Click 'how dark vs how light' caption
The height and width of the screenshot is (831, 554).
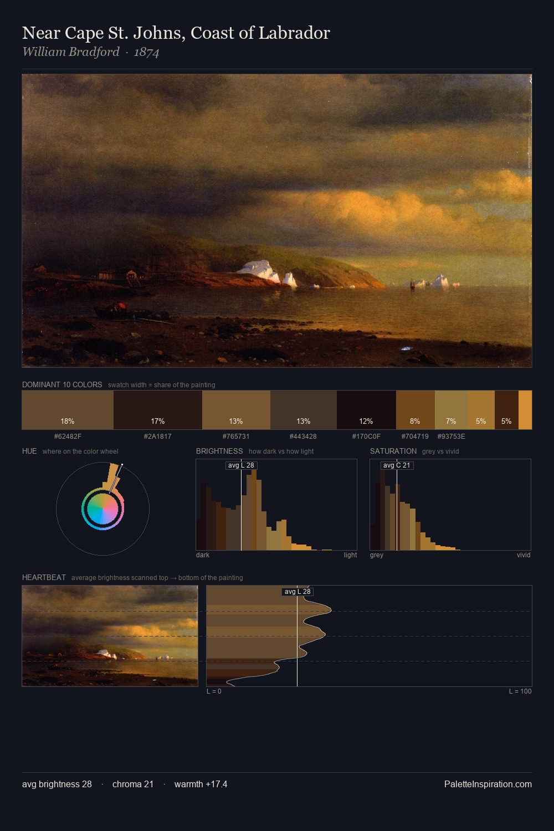[x=281, y=452]
